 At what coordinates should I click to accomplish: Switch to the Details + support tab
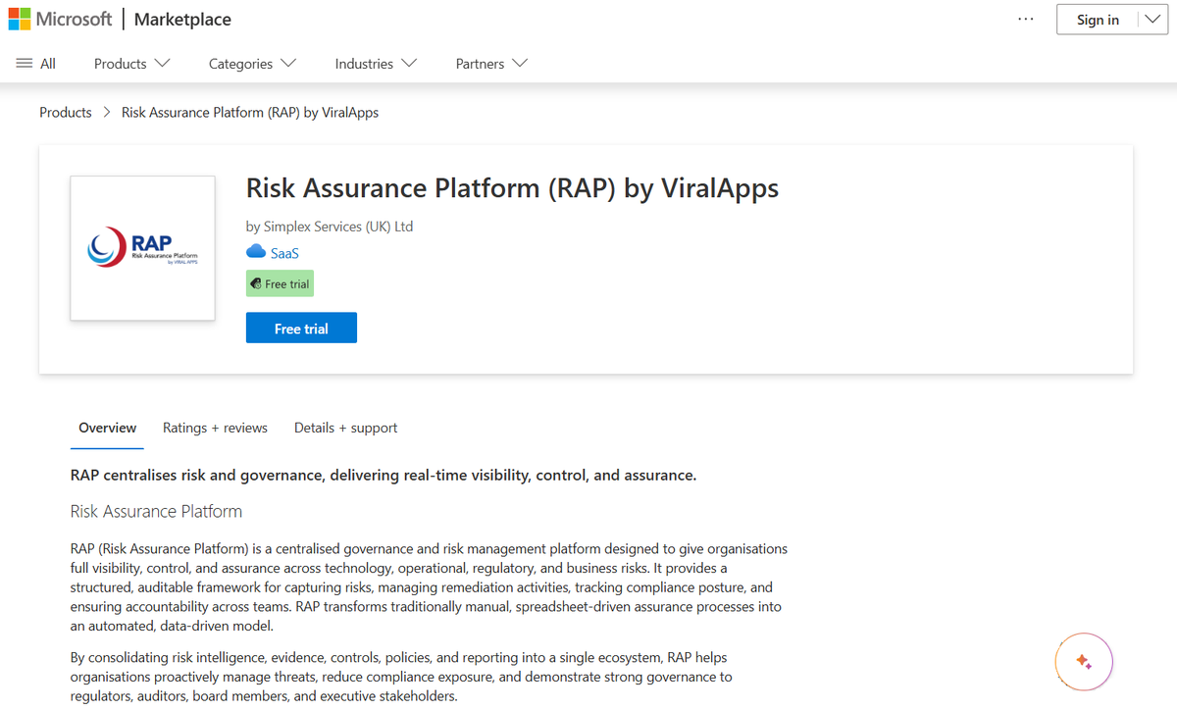(x=346, y=428)
